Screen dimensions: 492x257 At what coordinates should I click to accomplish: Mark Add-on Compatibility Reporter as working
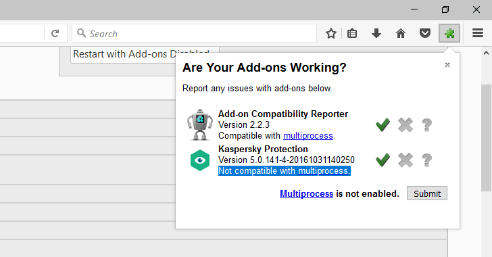click(x=383, y=124)
